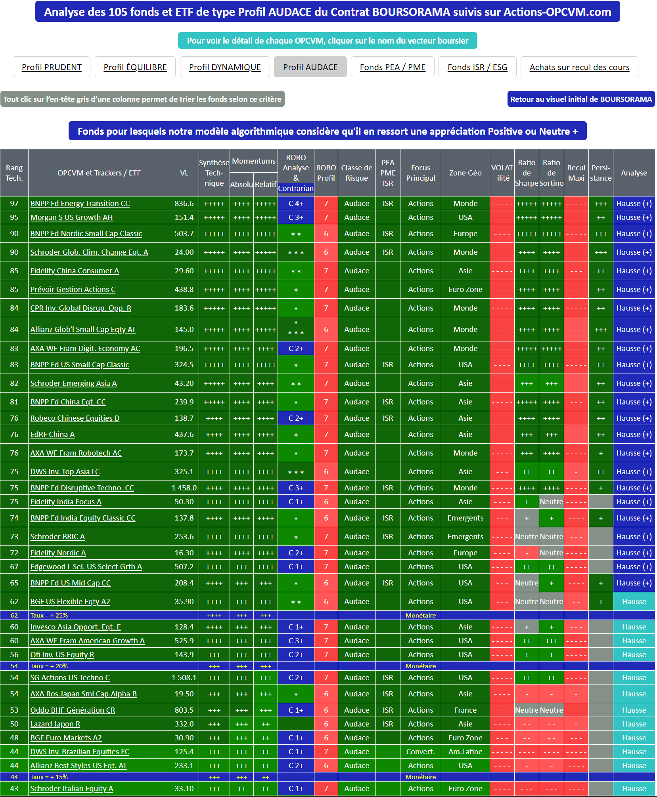Sort by Recul Maxi column header
657x797 pixels.
(x=576, y=173)
